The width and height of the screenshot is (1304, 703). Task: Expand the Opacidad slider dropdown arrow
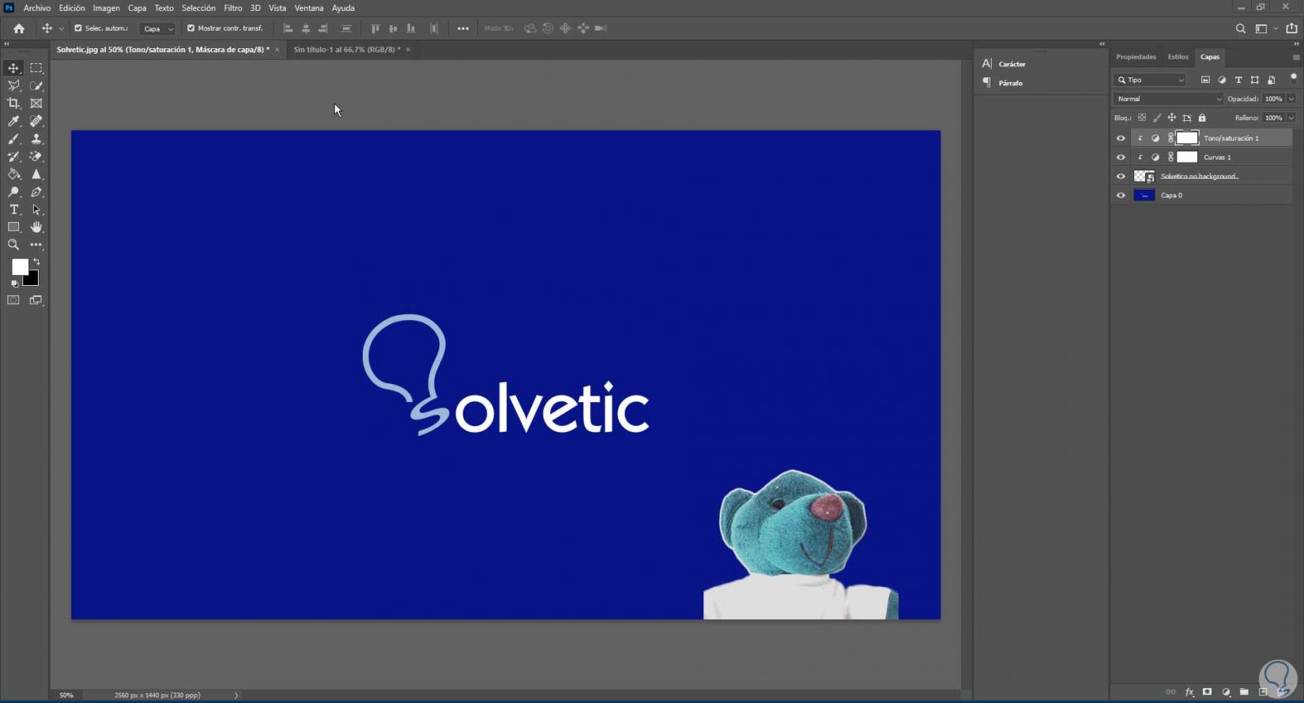[x=1291, y=99]
